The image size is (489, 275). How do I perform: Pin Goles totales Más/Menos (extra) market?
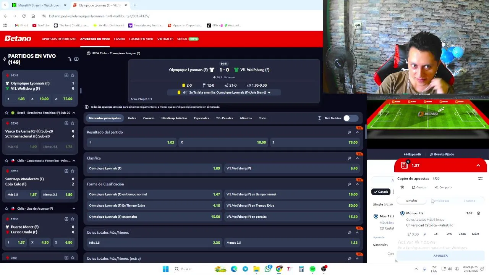[349, 259]
